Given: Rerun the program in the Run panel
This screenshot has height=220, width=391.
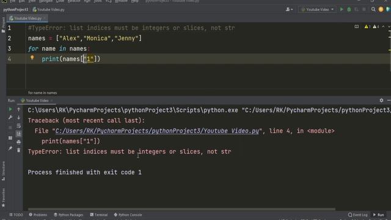Looking at the screenshot, I should point(10,109).
